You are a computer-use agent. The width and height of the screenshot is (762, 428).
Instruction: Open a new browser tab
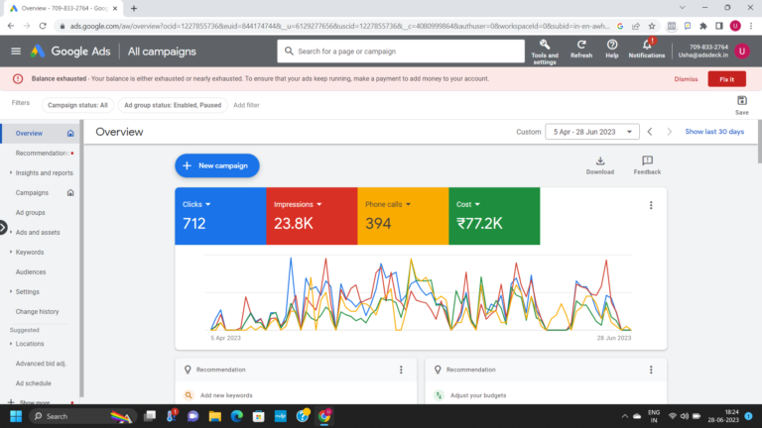coord(134,8)
